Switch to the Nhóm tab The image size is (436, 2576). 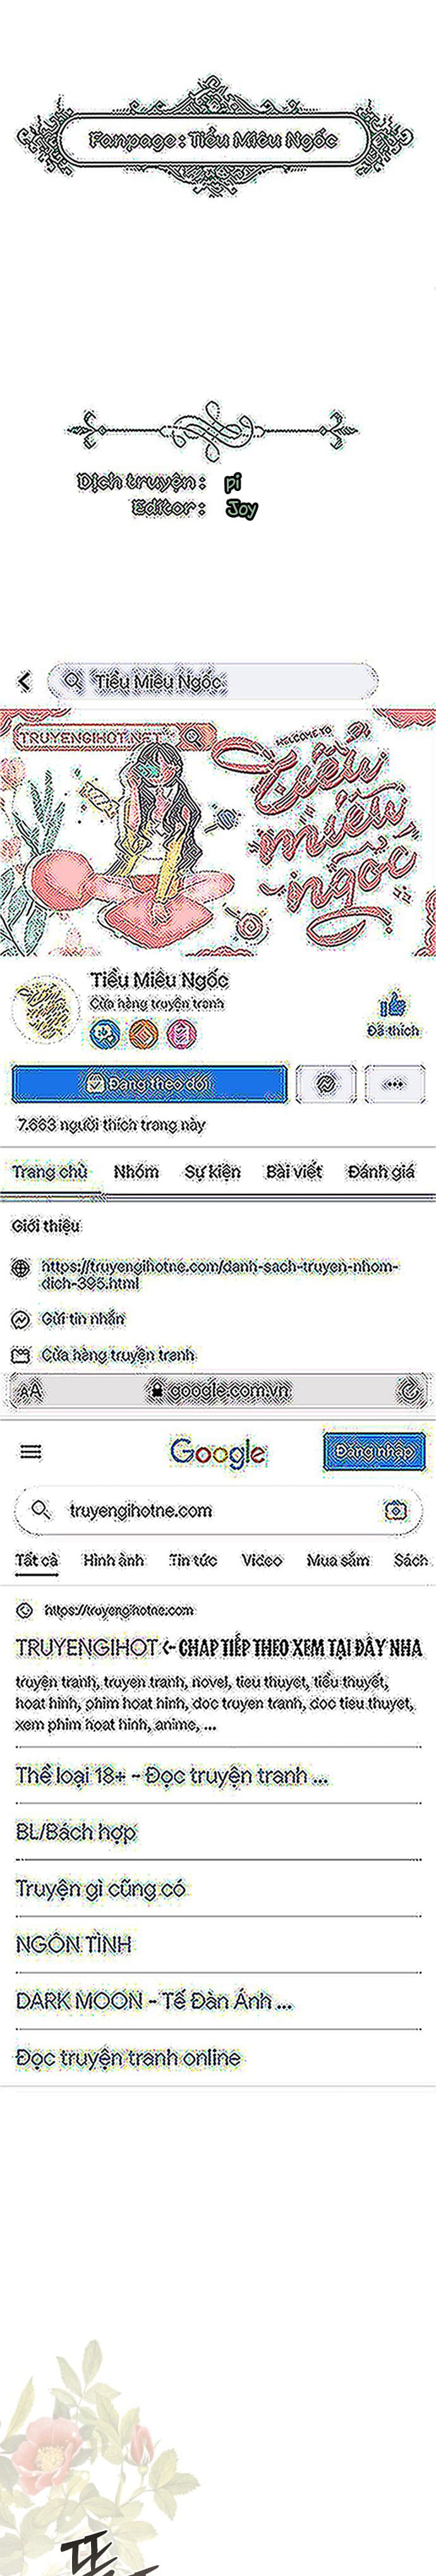coord(136,1171)
